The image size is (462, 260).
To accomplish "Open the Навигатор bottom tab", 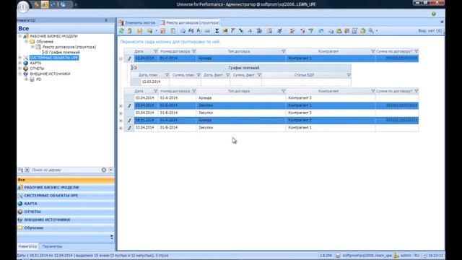I will point(27,246).
